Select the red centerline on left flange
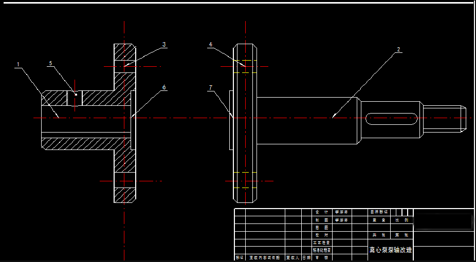Viewport: 476px width, 262px height. click(x=131, y=181)
